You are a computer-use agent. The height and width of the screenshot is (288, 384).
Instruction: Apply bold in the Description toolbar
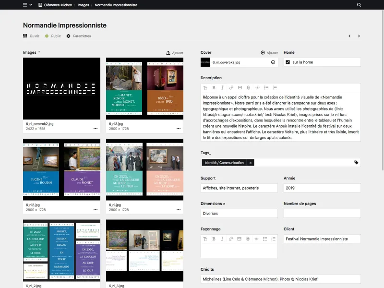[214, 88]
